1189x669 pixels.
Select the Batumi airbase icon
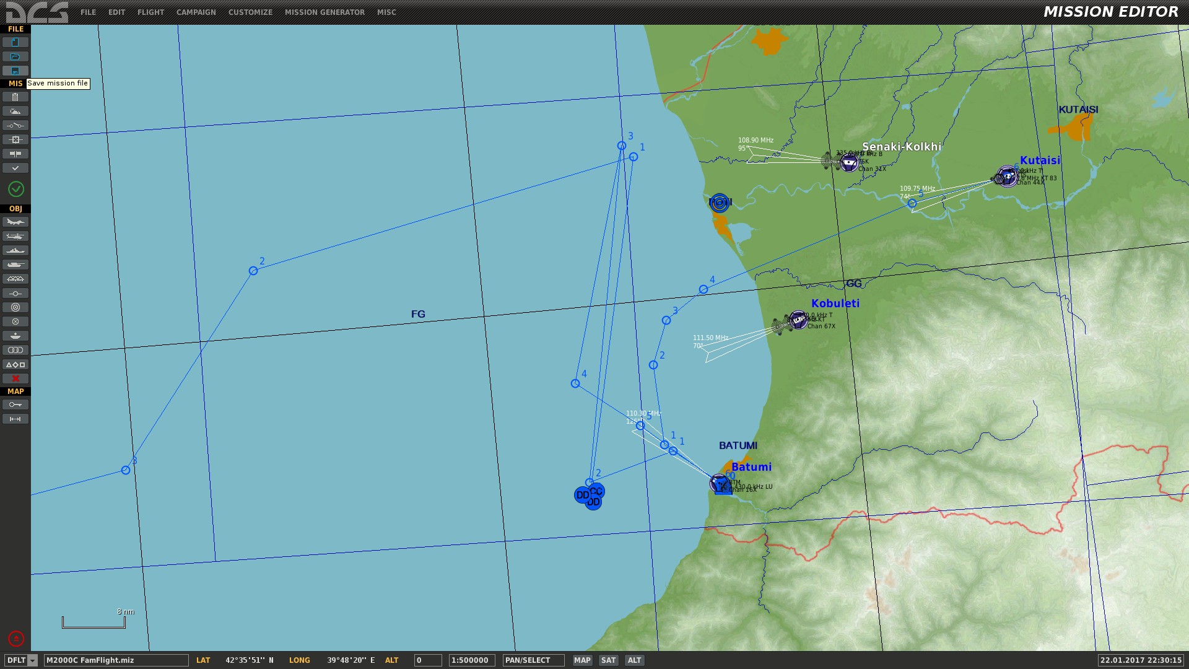click(720, 483)
